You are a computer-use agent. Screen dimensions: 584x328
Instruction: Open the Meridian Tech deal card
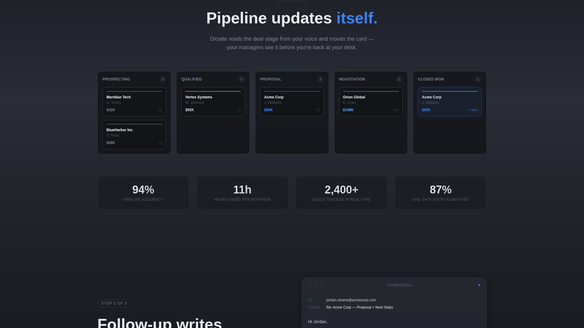tap(134, 102)
